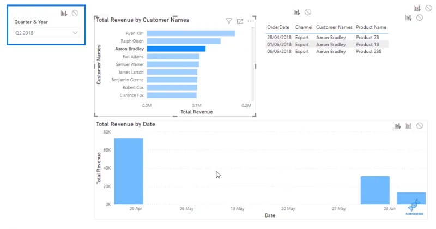Set filter interaction above the order table

coord(296,12)
